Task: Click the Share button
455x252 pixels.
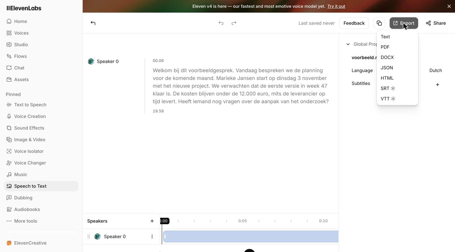Action: pyautogui.click(x=436, y=23)
